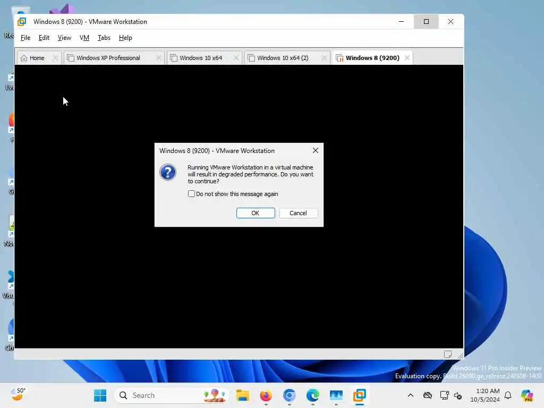Open File Explorer from taskbar
Viewport: 544px width, 408px height.
242,395
